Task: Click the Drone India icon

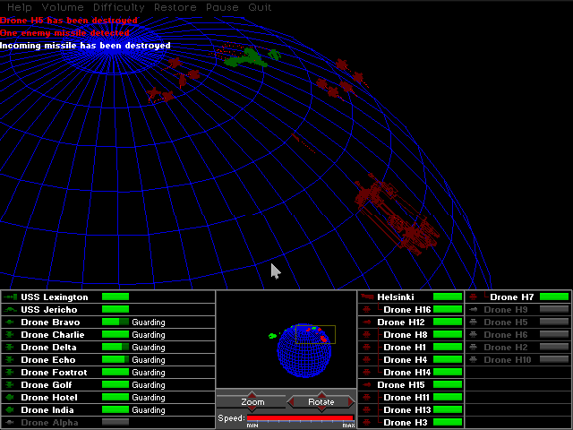Action: 10,410
